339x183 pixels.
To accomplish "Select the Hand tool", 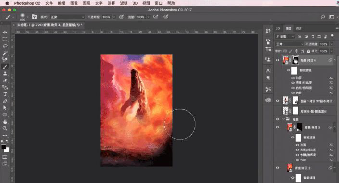I will tap(5, 122).
